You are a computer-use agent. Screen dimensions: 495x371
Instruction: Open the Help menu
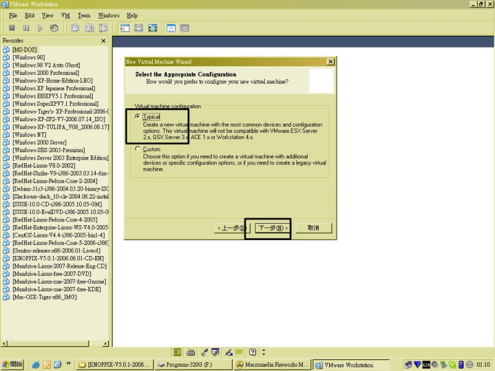pyautogui.click(x=132, y=15)
